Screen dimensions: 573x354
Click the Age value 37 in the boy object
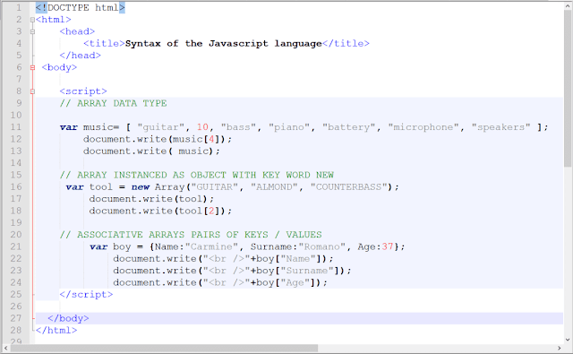[388, 246]
